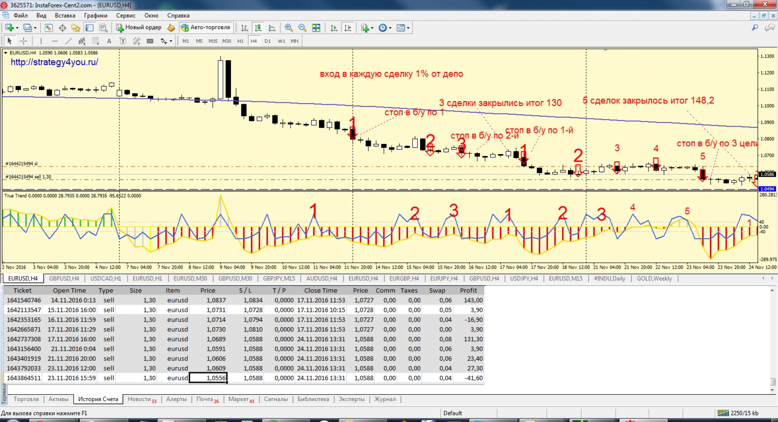This screenshot has height=422, width=778.
Task: Switch chart to candlestick mode
Action: click(x=258, y=28)
